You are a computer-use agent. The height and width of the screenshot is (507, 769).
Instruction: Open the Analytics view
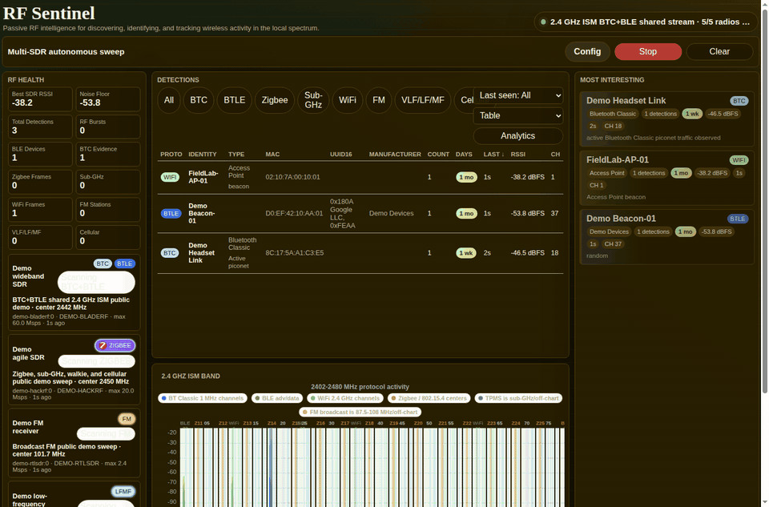(x=518, y=136)
